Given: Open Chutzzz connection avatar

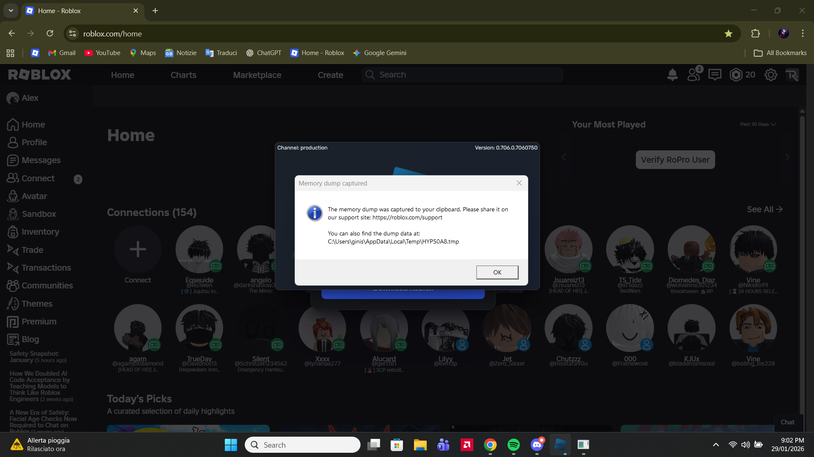Looking at the screenshot, I should click(x=568, y=328).
